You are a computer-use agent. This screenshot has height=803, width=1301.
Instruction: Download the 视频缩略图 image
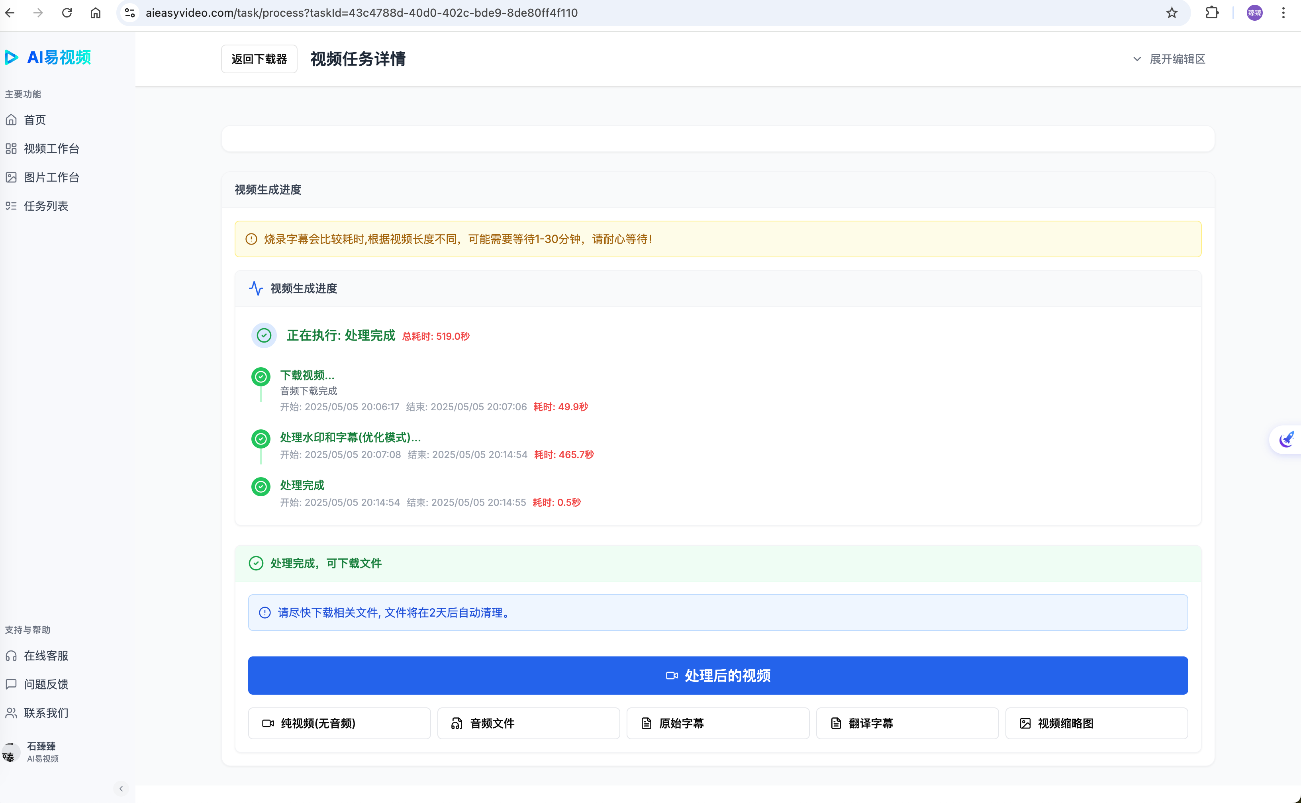[1096, 723]
